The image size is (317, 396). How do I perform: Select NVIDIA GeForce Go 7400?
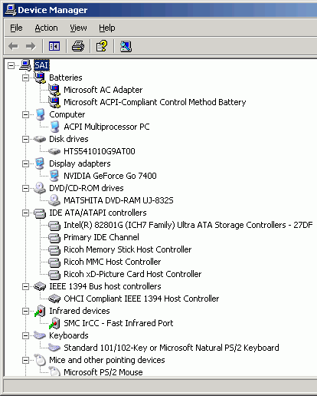pyautogui.click(x=110, y=176)
